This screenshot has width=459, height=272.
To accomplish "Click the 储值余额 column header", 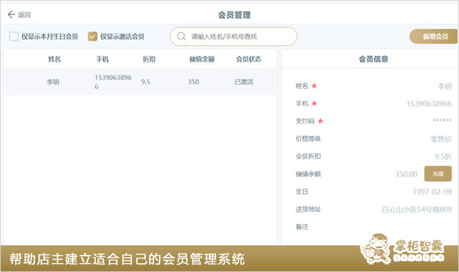I will [202, 59].
